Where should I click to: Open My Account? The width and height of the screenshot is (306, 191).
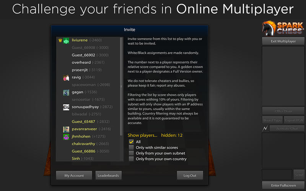pyautogui.click(x=74, y=175)
